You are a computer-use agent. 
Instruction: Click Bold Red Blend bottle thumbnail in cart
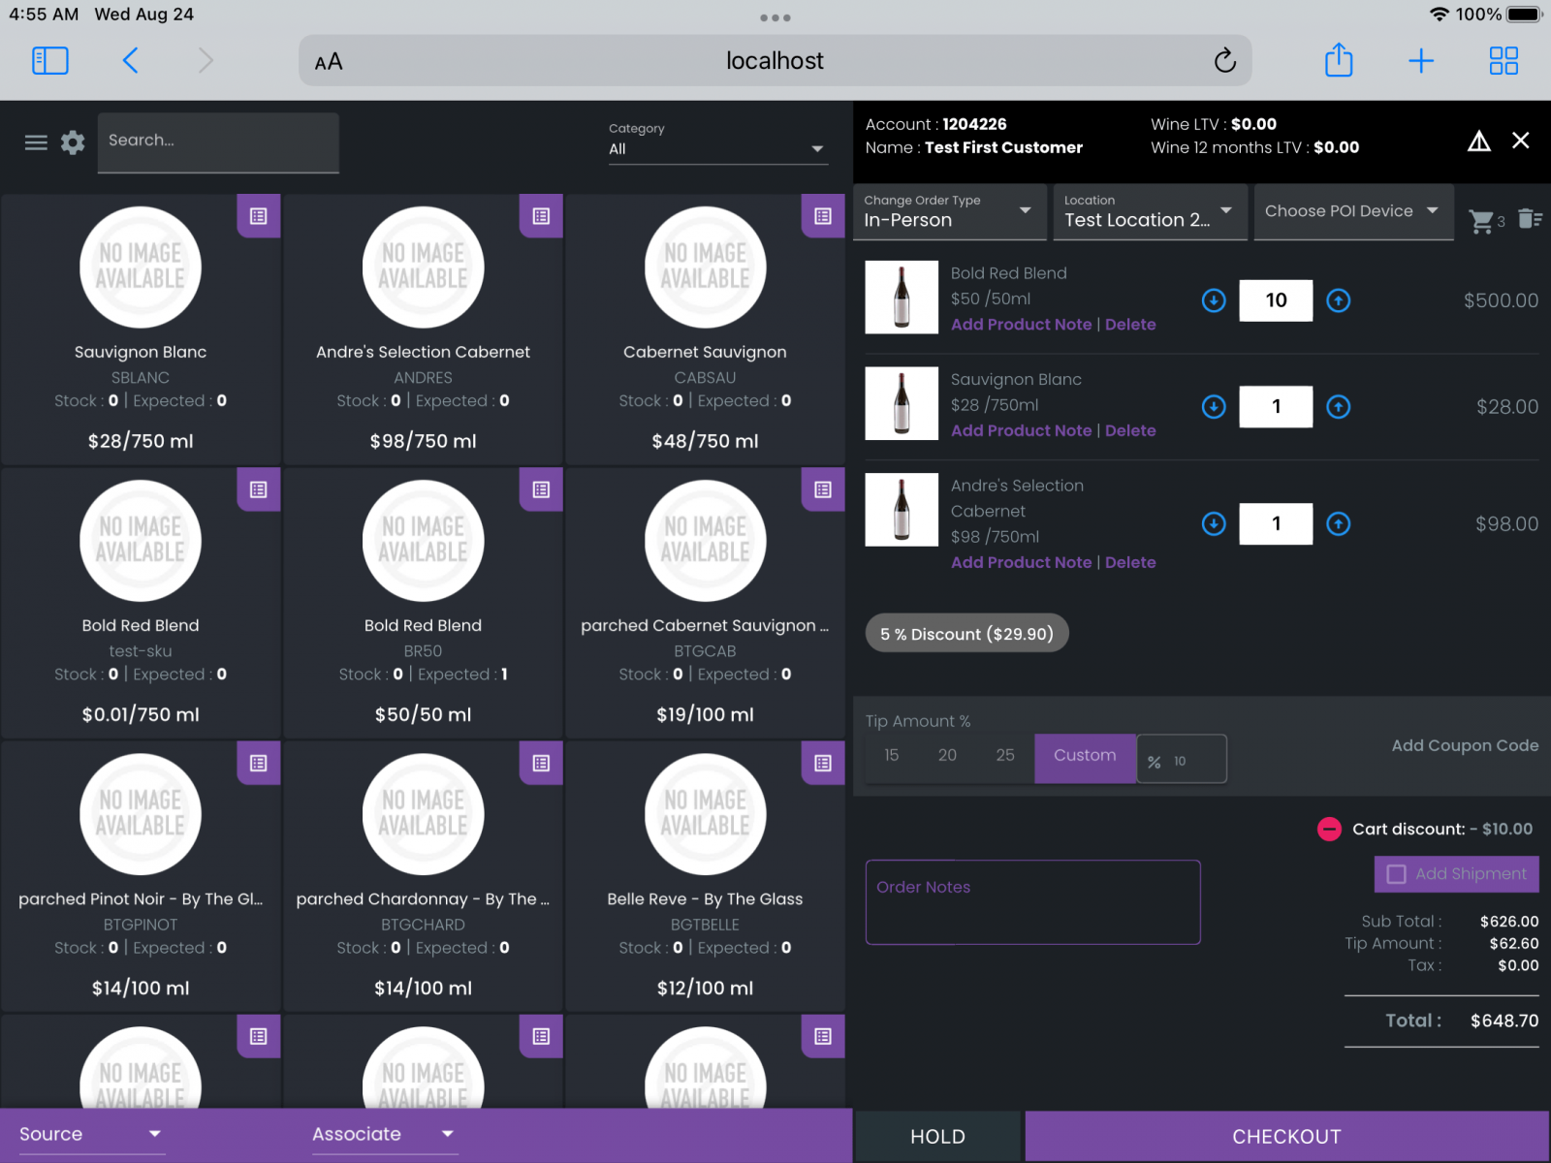point(902,298)
